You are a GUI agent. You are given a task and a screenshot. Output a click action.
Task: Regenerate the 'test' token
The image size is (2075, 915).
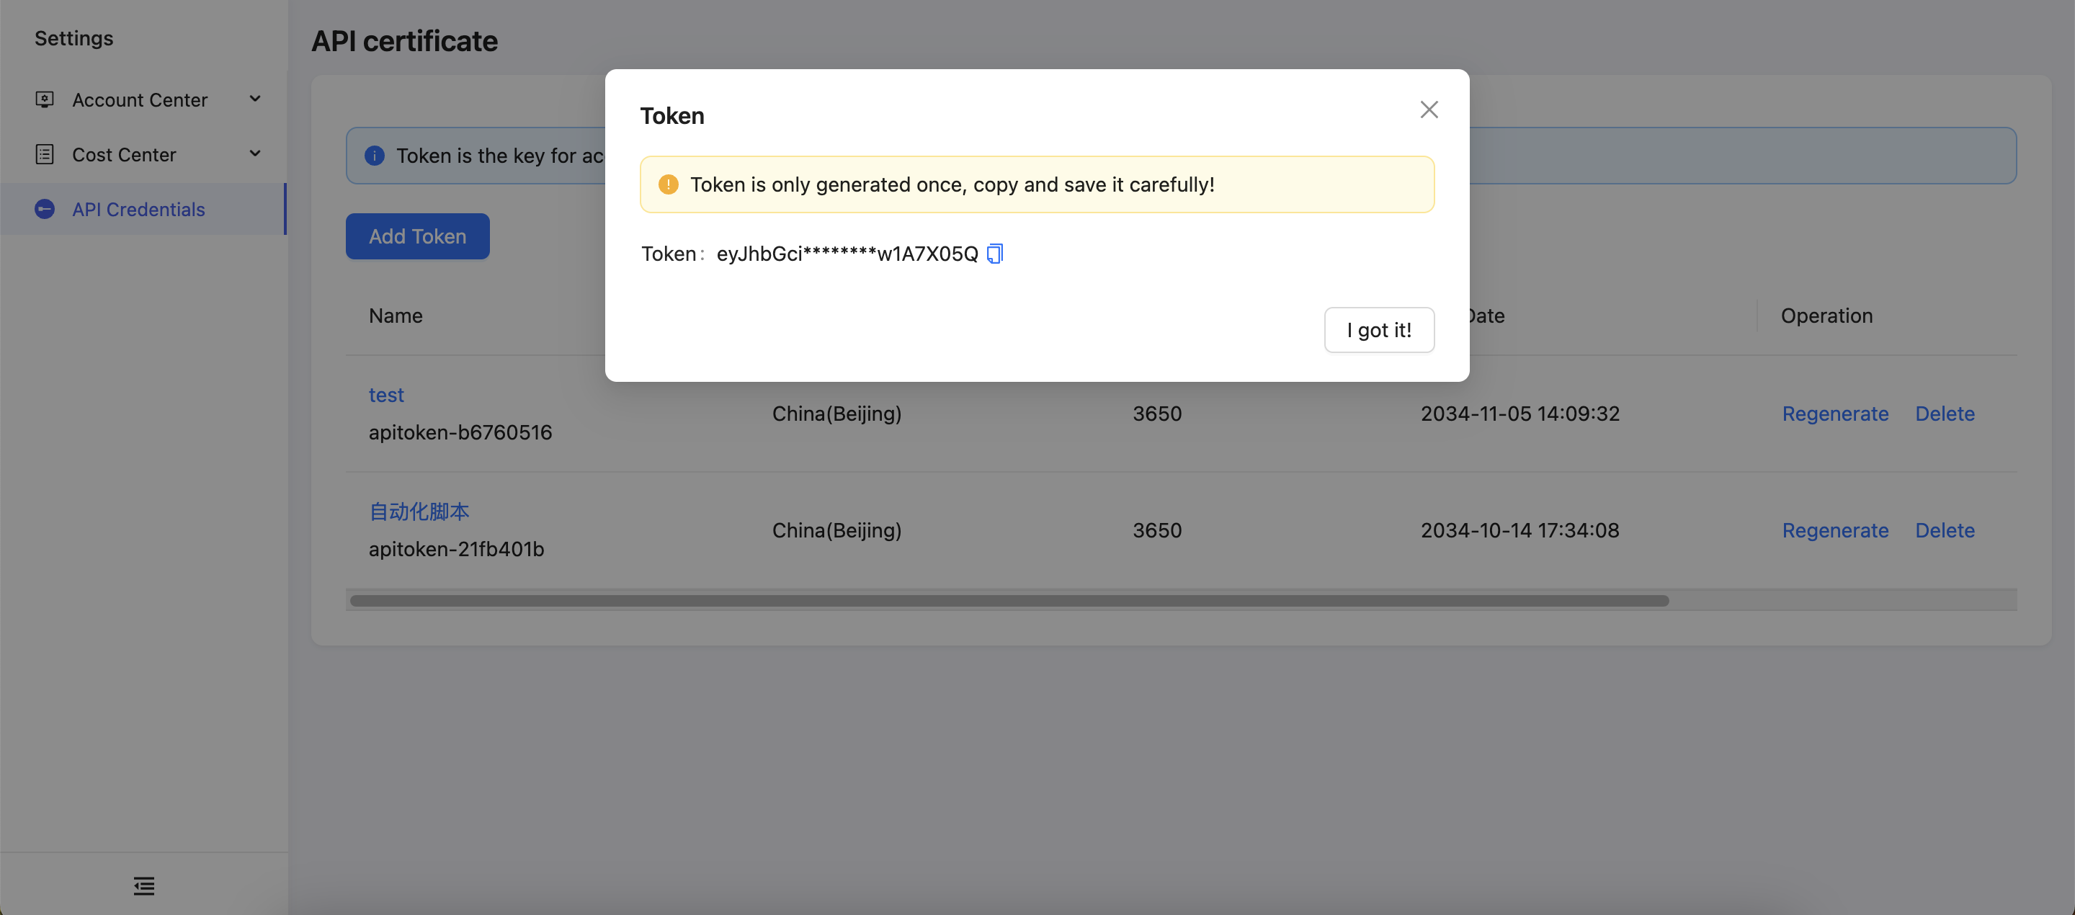click(x=1835, y=414)
